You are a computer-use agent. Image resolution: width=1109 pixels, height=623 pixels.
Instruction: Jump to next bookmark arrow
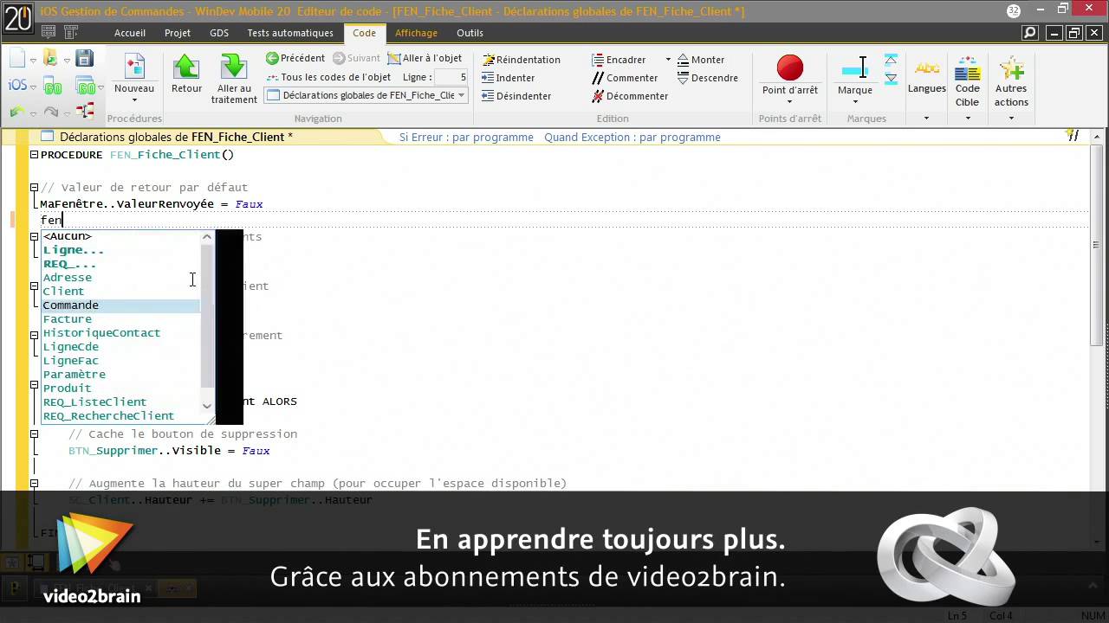click(891, 78)
